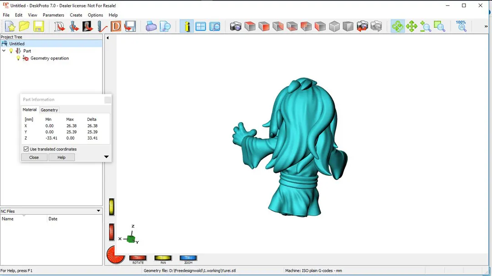Viewport: 492px width, 276px height.
Task: Toggle the Part visibility light bulb
Action: point(11,51)
